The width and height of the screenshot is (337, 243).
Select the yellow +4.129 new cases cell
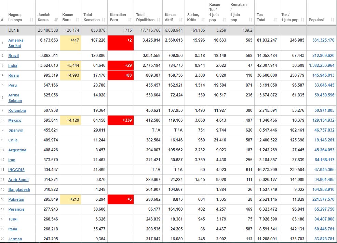click(70, 120)
